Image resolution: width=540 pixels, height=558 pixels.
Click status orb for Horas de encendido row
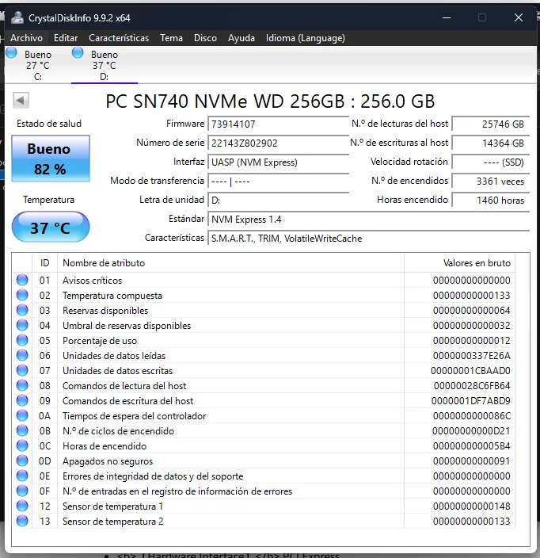[22, 445]
